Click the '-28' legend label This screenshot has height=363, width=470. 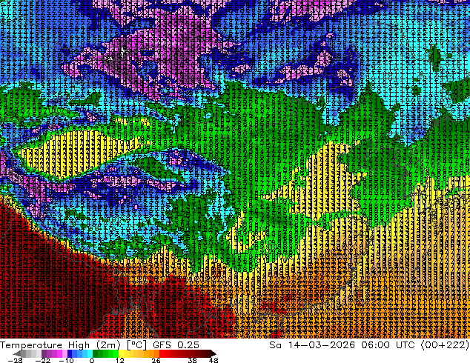pos(16,360)
